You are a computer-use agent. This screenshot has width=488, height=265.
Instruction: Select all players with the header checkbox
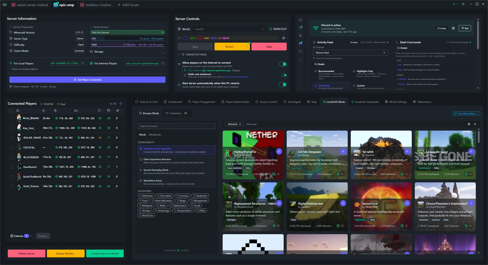tap(11, 111)
